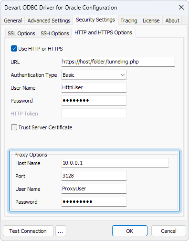Click the proxy Port field
This screenshot has width=189, height=241.
coord(94,176)
